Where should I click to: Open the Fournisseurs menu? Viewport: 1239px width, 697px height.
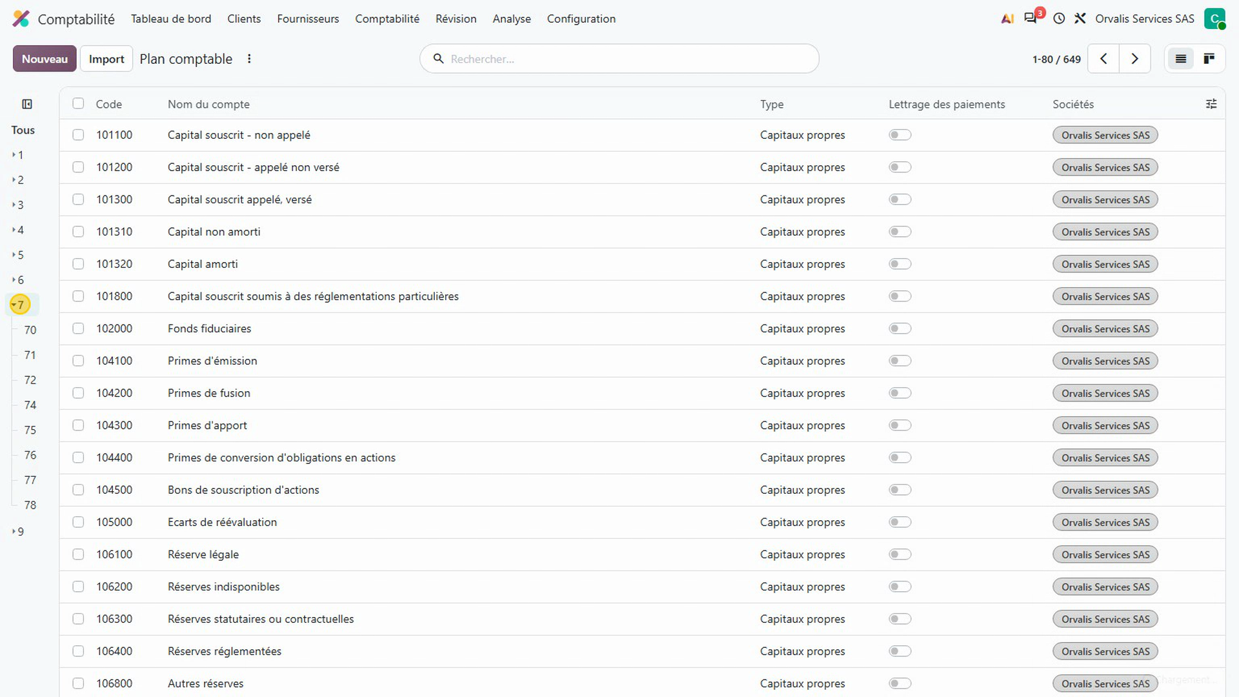[x=308, y=19]
